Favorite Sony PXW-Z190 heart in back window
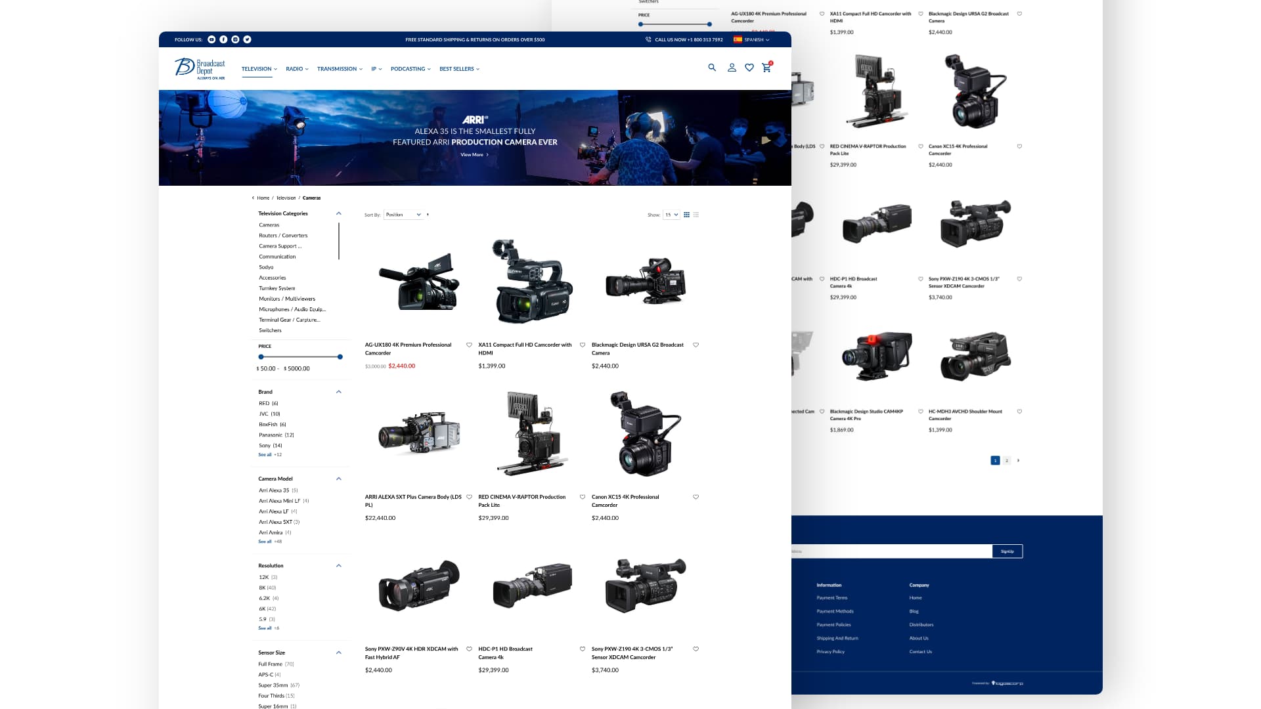 pos(1019,279)
